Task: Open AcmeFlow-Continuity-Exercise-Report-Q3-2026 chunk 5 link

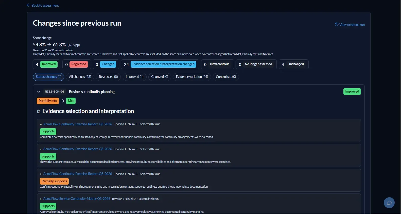Action: click(78, 174)
